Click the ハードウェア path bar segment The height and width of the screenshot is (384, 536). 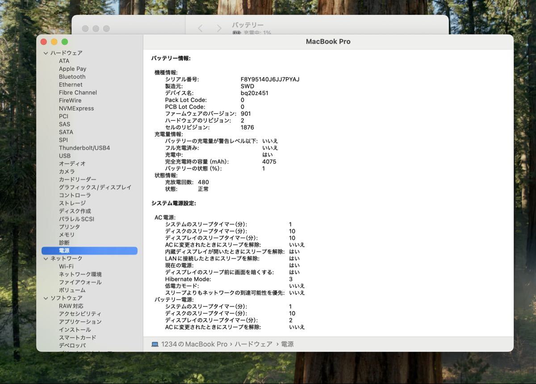tap(253, 344)
